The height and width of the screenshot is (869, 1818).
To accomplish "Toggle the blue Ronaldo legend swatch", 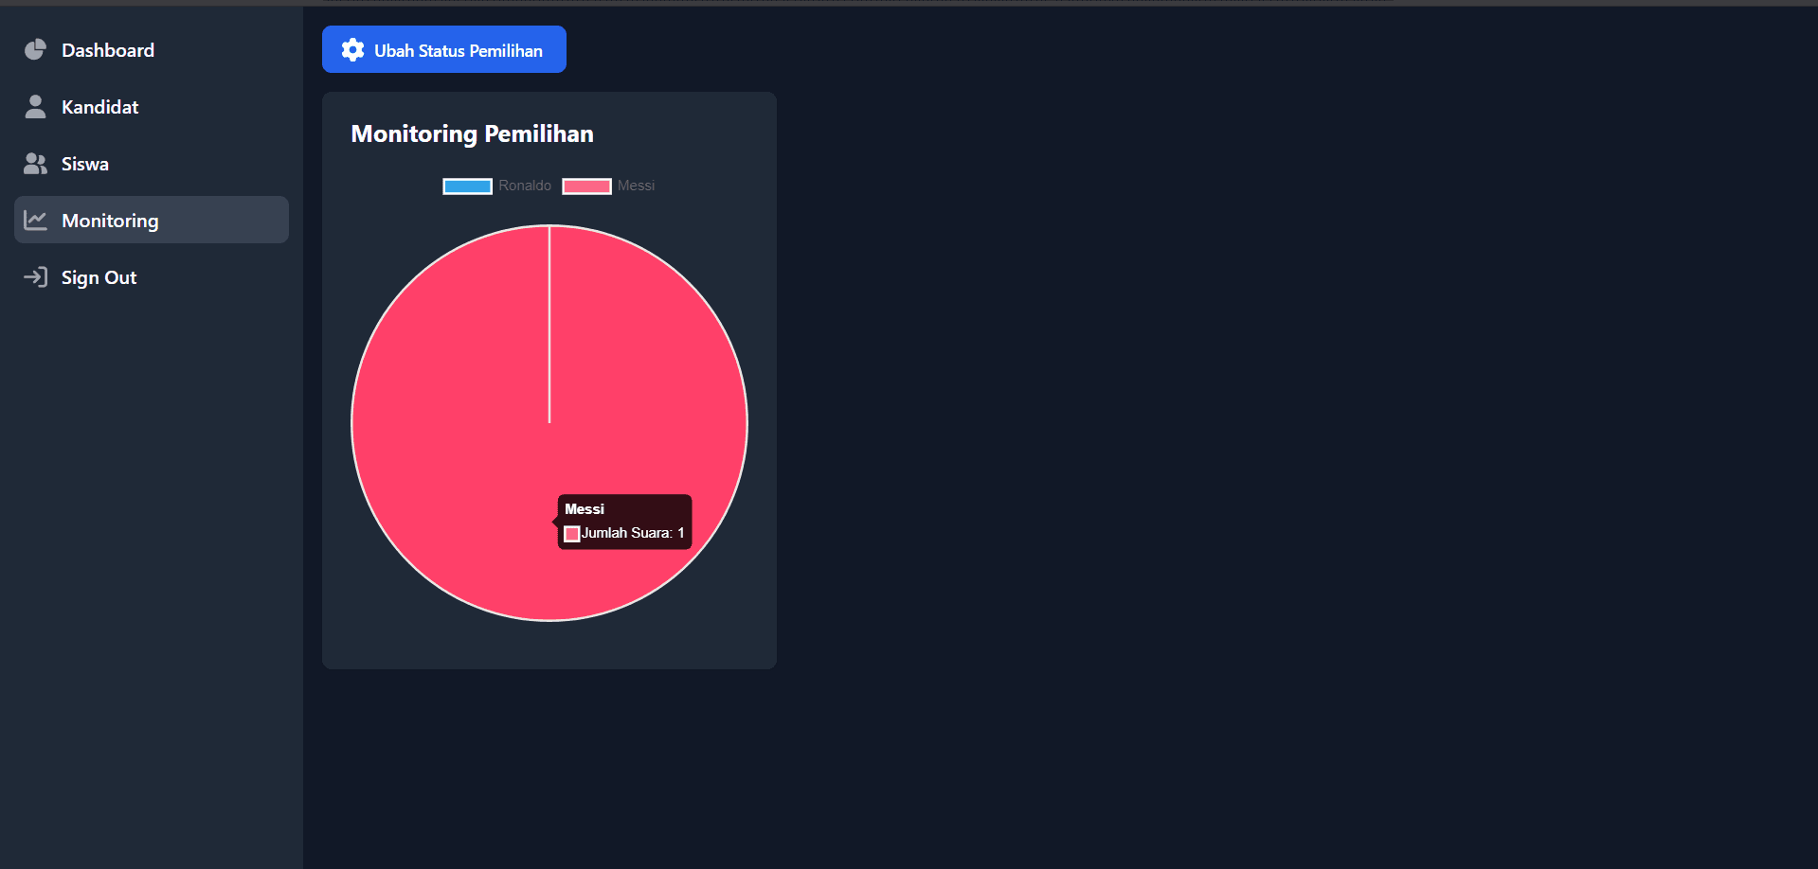I will [x=467, y=186].
